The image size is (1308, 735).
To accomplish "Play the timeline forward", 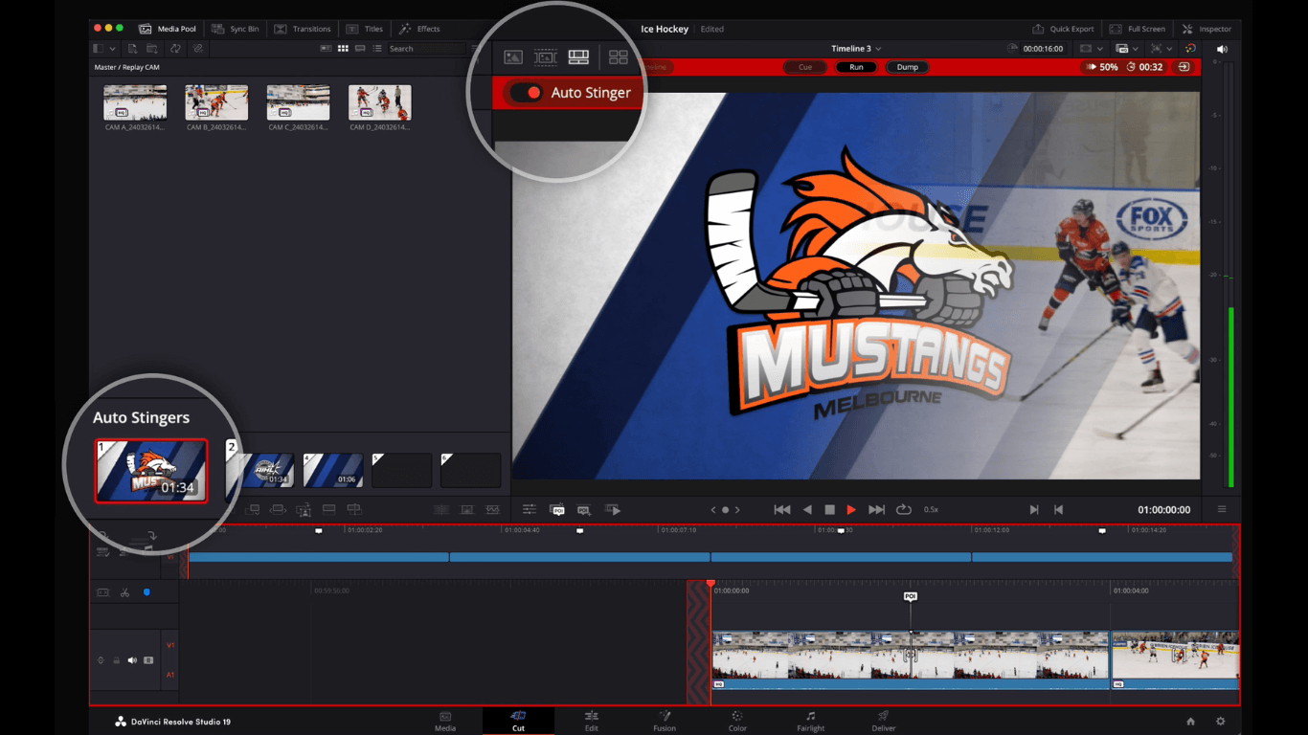I will [851, 510].
